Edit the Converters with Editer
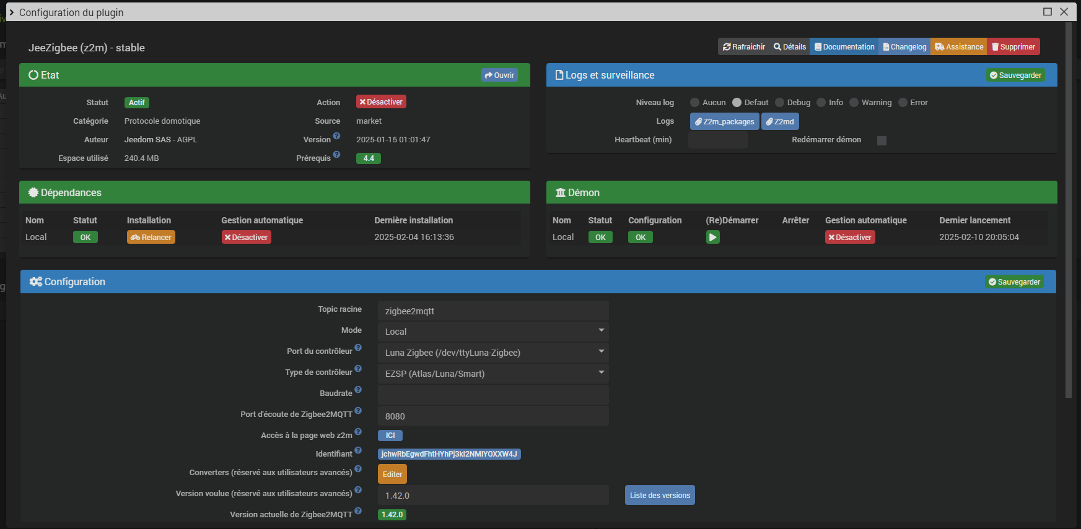Screen dimensions: 1081x529 pyautogui.click(x=392, y=475)
